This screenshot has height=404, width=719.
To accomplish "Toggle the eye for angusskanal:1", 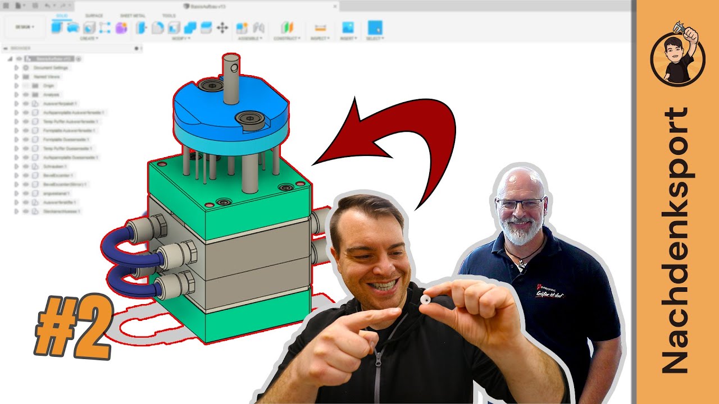I will (25, 194).
